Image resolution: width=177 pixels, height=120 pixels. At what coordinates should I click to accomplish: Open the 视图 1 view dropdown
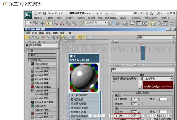(173, 37)
